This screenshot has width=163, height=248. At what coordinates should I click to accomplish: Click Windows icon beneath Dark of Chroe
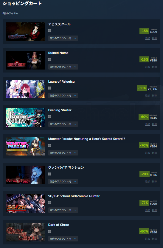click(50, 231)
